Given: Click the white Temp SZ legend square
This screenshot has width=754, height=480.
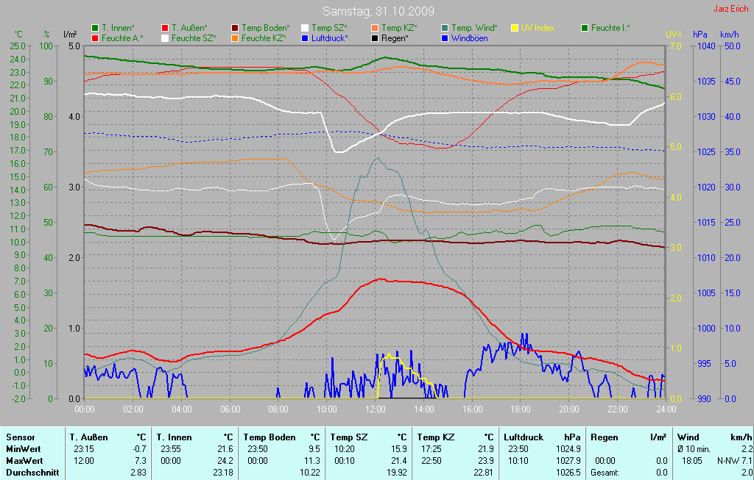Looking at the screenshot, I should coord(305,28).
